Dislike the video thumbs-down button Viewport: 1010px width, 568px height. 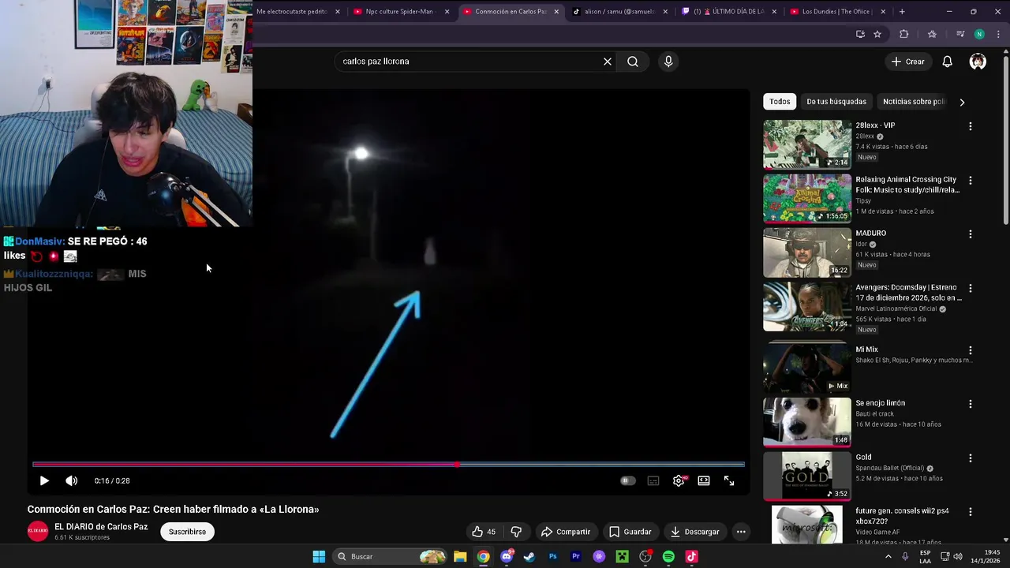[x=516, y=532]
